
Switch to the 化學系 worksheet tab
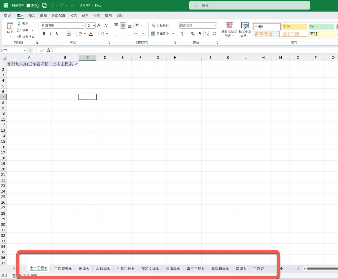[x=84, y=269]
